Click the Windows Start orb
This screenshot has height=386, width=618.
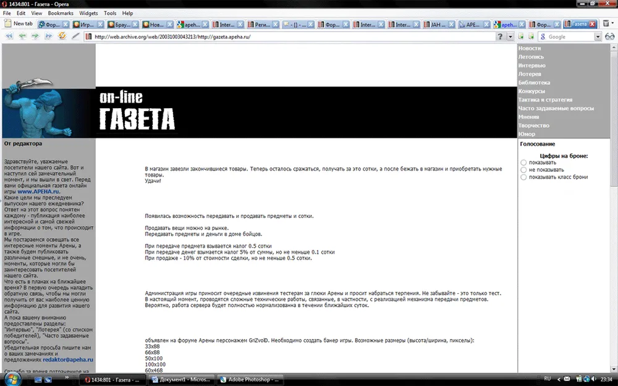pyautogui.click(x=12, y=380)
